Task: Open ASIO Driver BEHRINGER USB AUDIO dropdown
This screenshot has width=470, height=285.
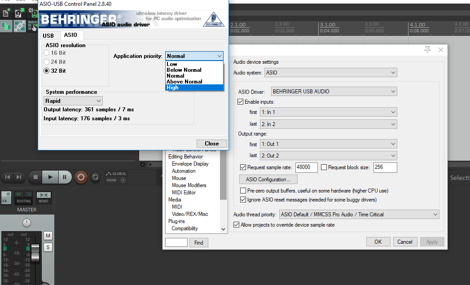Action: tap(334, 92)
